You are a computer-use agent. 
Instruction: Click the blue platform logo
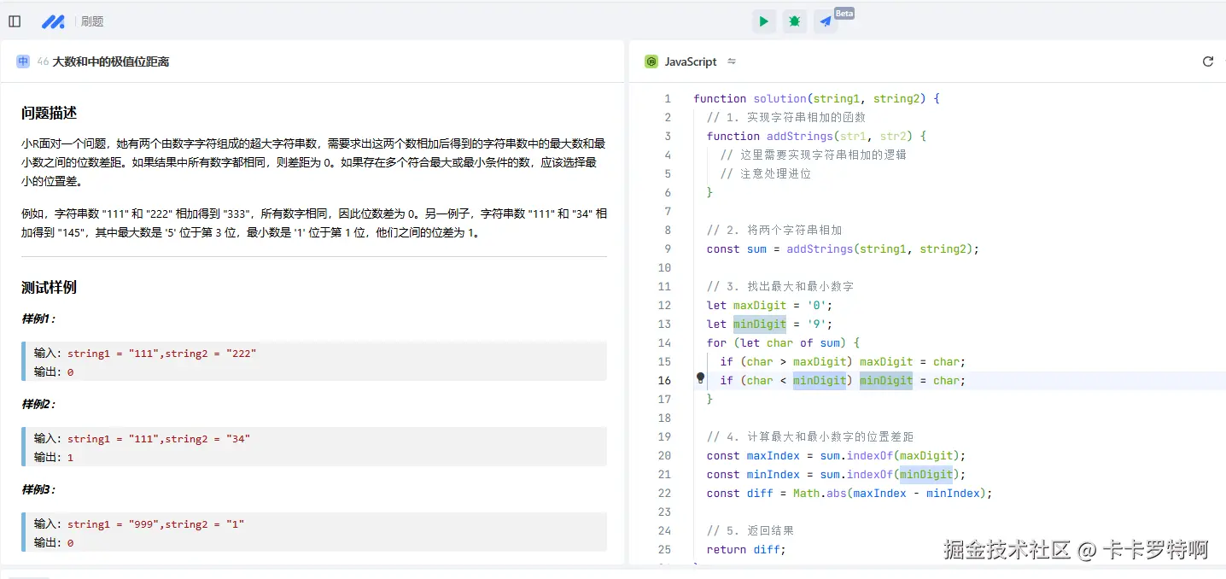tap(53, 20)
